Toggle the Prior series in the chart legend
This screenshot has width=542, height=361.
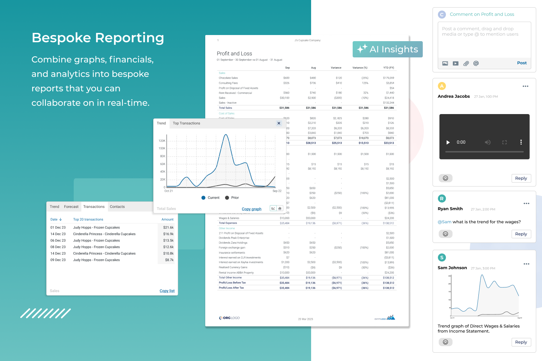click(x=232, y=197)
